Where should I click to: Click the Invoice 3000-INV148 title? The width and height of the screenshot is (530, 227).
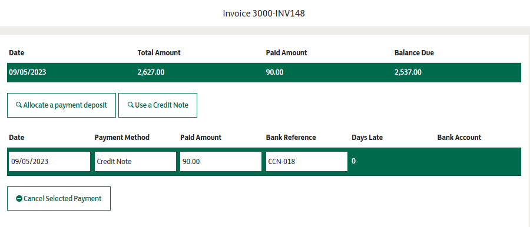(x=264, y=14)
